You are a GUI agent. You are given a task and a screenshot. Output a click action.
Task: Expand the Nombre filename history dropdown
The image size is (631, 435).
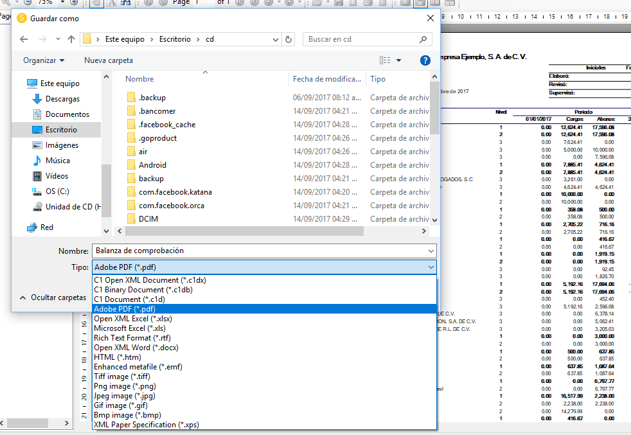tap(431, 251)
